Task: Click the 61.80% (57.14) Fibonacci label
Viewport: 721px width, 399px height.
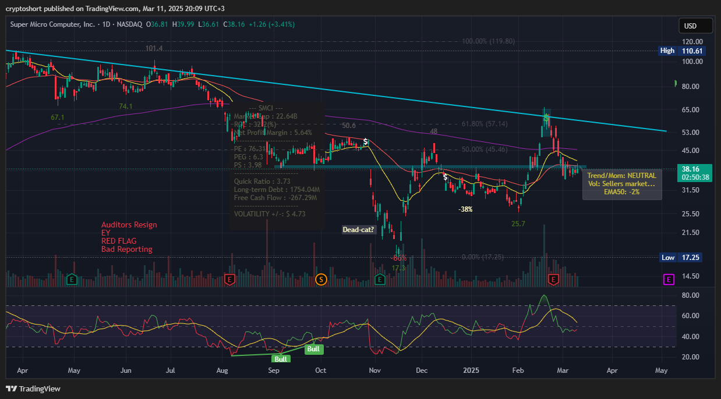Action: pyautogui.click(x=485, y=124)
